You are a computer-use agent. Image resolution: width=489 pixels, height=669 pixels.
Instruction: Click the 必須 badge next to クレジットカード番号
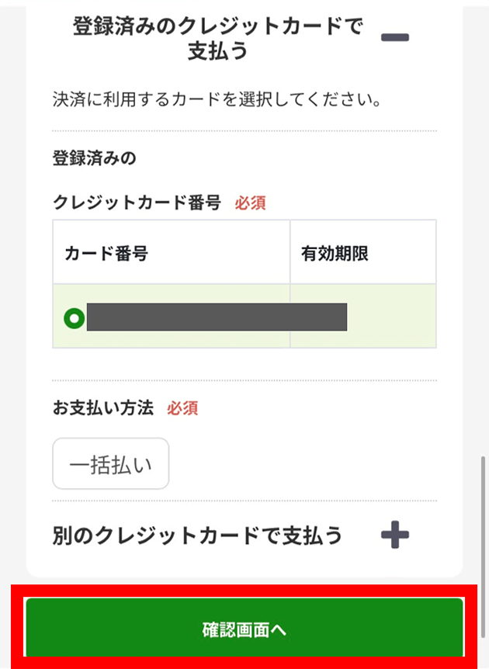pyautogui.click(x=251, y=203)
